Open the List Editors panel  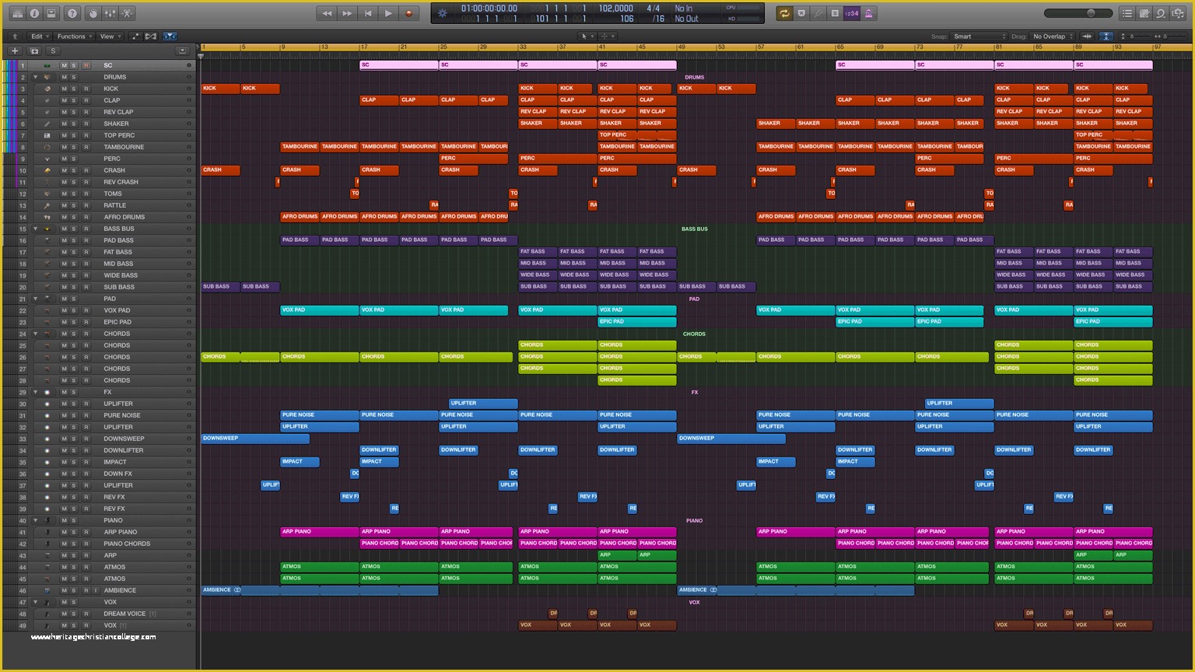pos(1127,13)
